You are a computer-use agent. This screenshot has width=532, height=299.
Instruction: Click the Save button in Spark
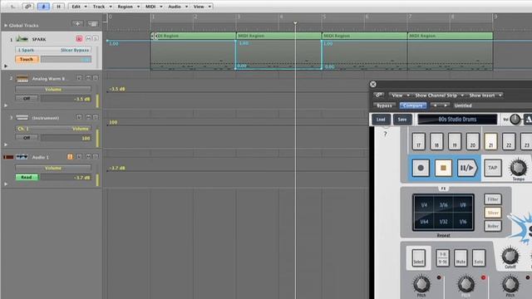pos(402,120)
